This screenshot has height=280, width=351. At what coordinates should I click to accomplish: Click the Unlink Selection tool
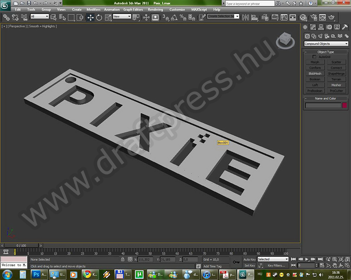15,17
